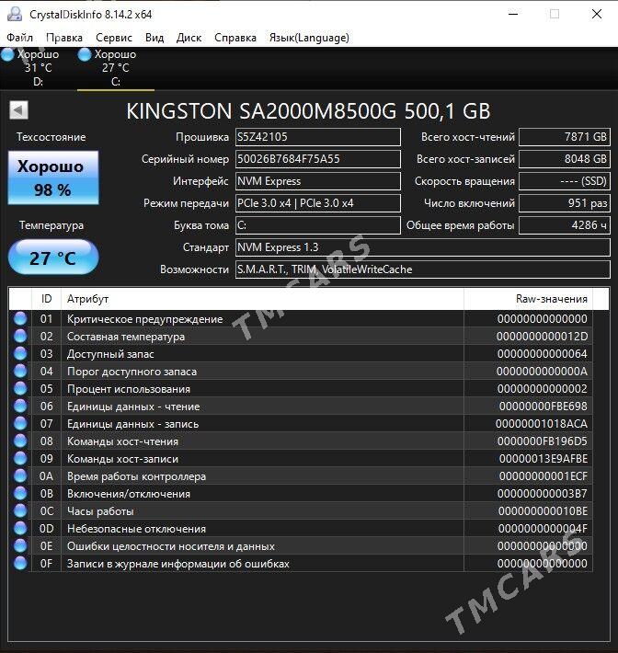Screen dimensions: 618x653
Task: Click status orb for Составная температура row
Action: coord(20,336)
